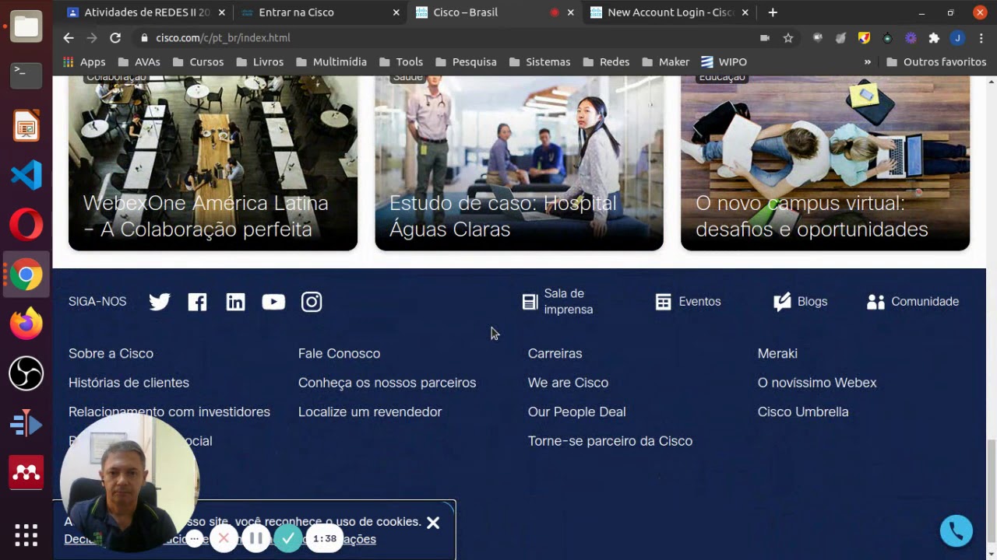Cancel recording with the red X button
This screenshot has height=560, width=997.
224,537
